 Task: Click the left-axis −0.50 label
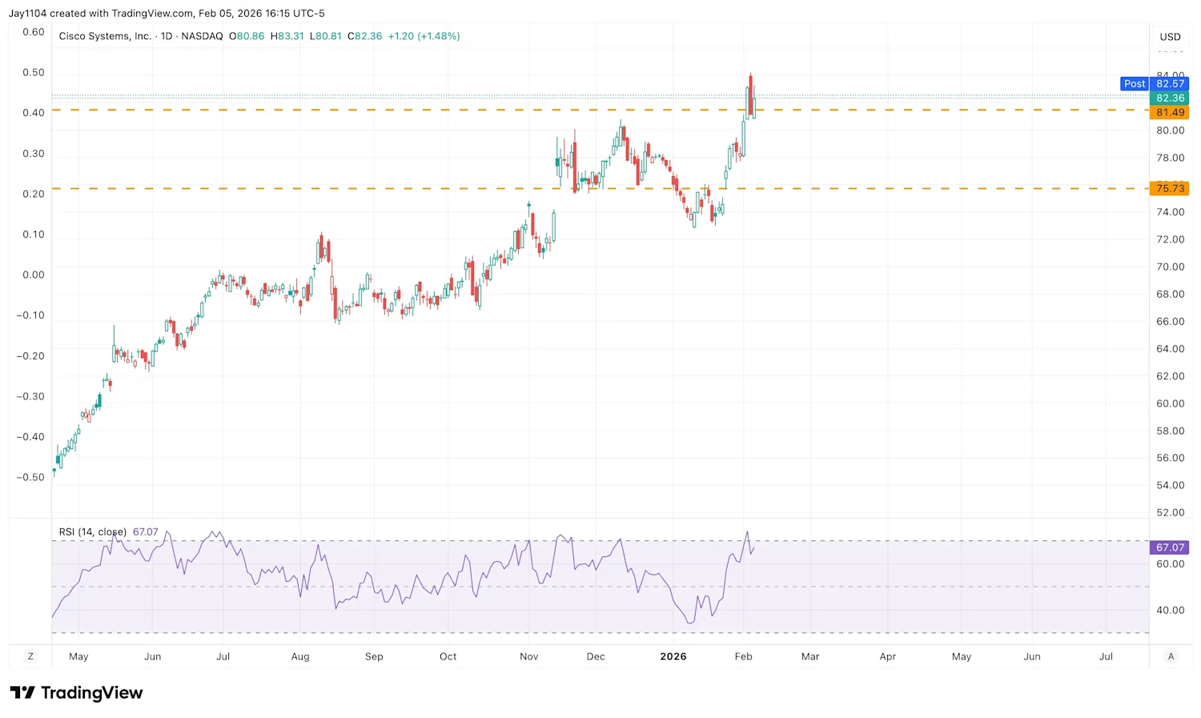(31, 477)
